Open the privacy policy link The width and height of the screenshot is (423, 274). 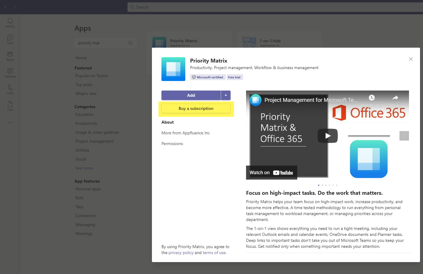(x=181, y=253)
